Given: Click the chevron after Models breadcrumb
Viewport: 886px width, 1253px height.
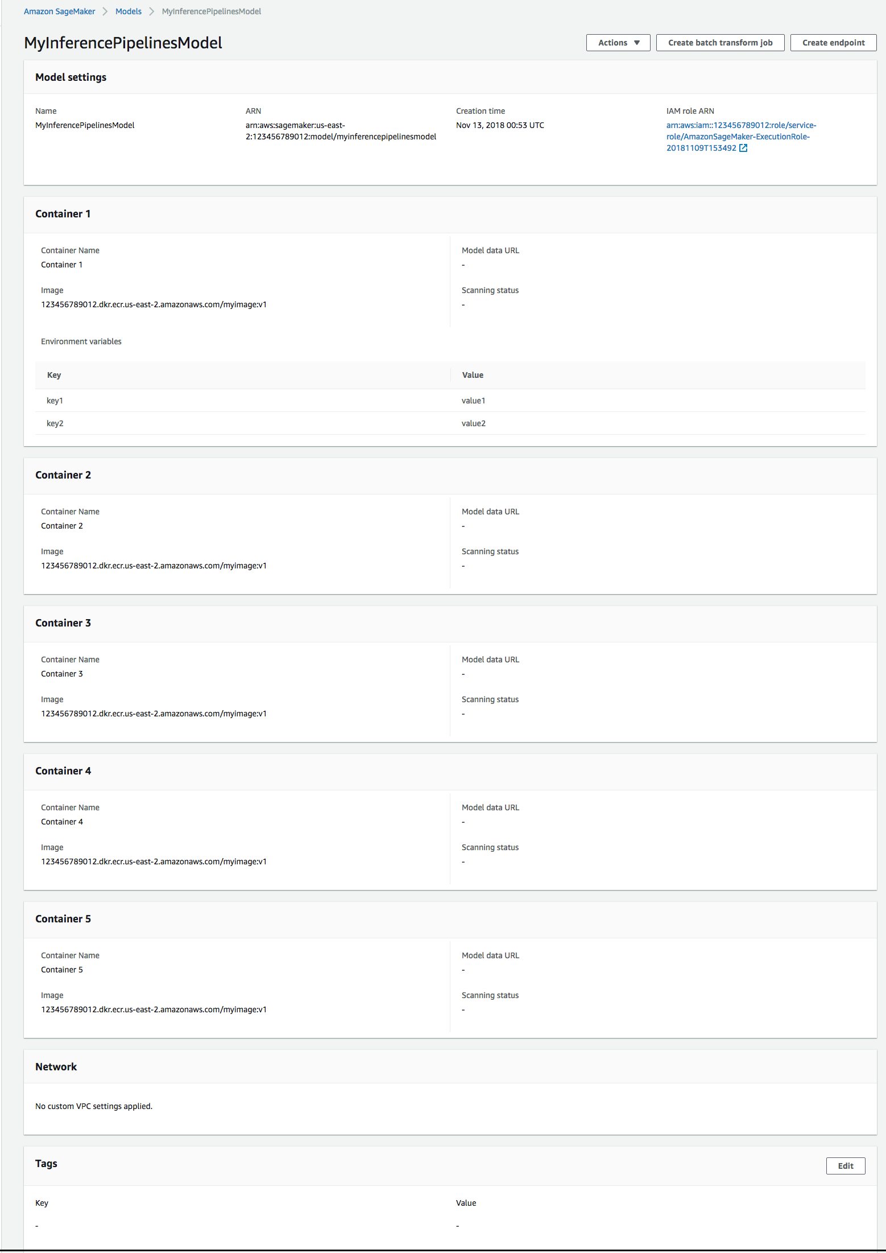Looking at the screenshot, I should [151, 11].
